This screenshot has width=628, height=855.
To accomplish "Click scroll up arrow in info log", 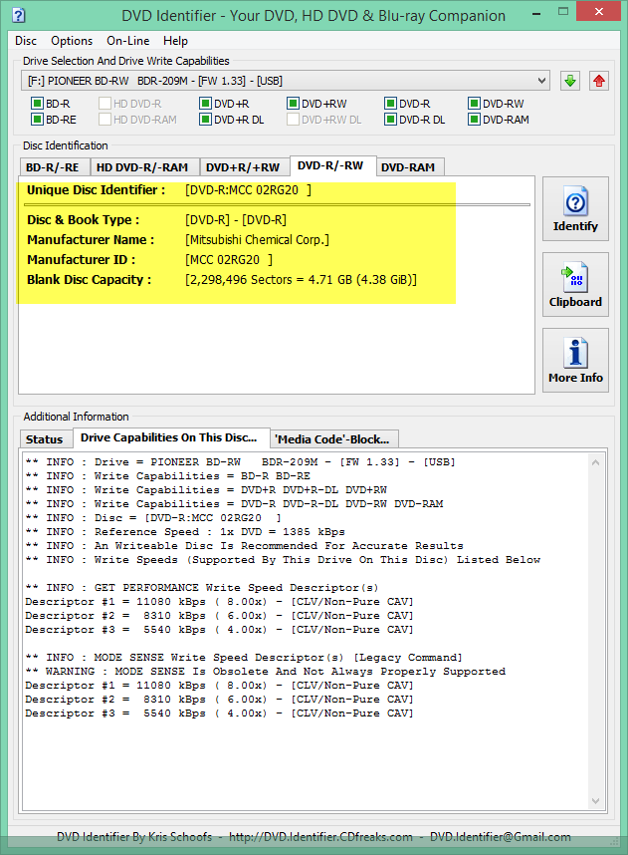I will pos(595,462).
